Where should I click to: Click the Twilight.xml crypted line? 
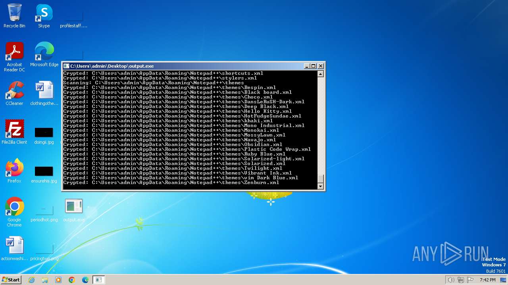173,168
